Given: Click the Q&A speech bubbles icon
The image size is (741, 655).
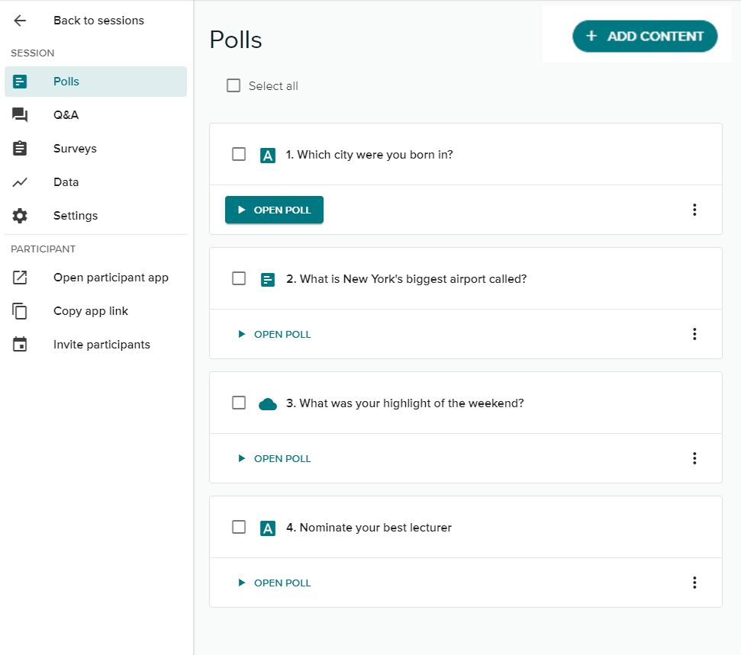Looking at the screenshot, I should (20, 114).
